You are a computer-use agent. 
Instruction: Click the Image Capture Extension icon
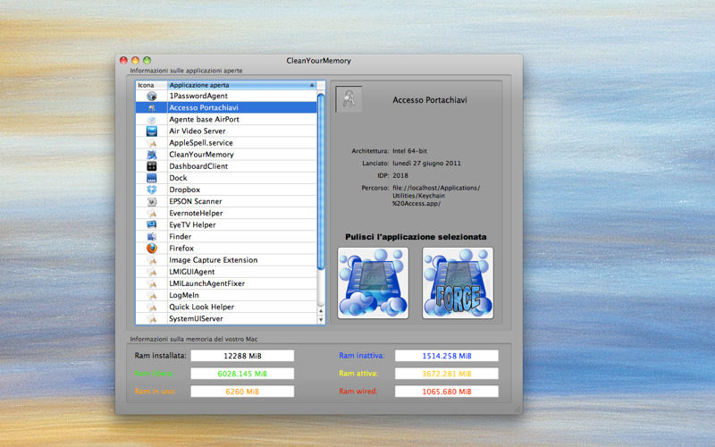click(x=152, y=260)
